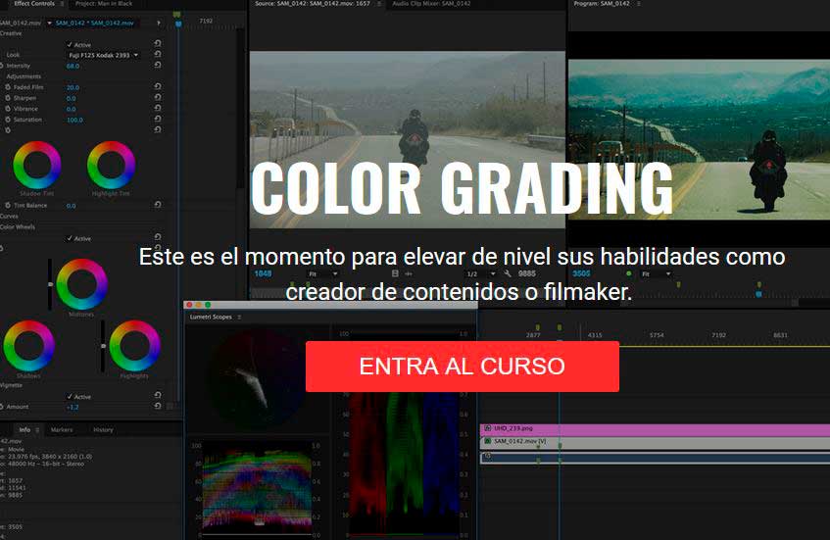Reset the Vignette Amount value

tap(158, 406)
